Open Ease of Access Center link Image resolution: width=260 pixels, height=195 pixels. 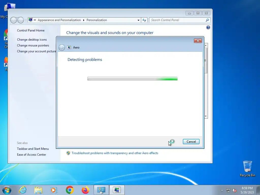coord(31,155)
